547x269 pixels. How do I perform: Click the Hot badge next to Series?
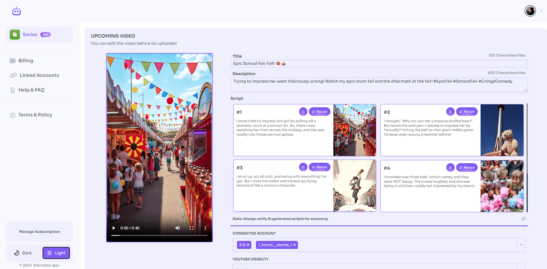point(45,34)
